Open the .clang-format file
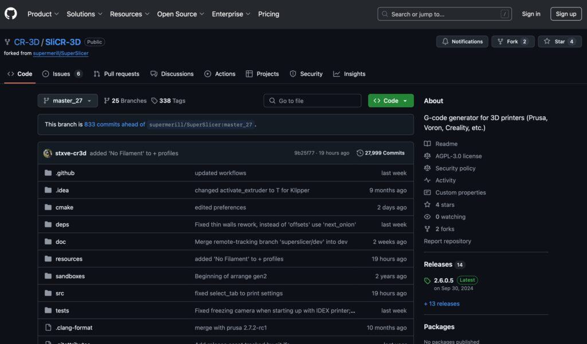This screenshot has height=344, width=587. click(x=74, y=327)
